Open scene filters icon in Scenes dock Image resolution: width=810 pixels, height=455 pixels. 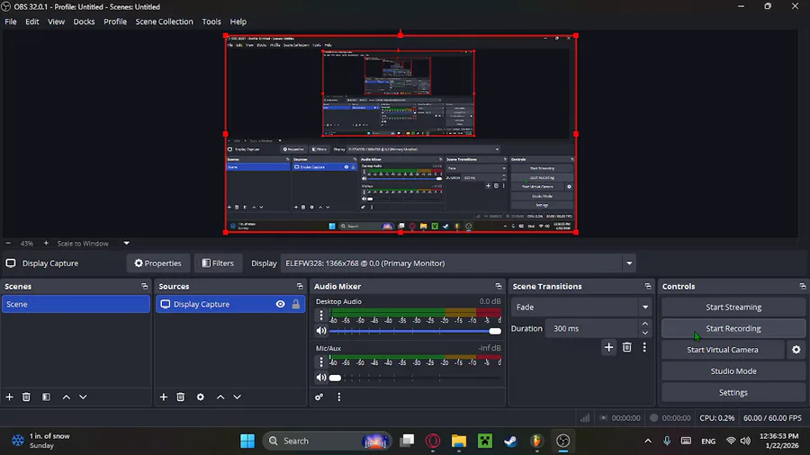[x=46, y=397]
